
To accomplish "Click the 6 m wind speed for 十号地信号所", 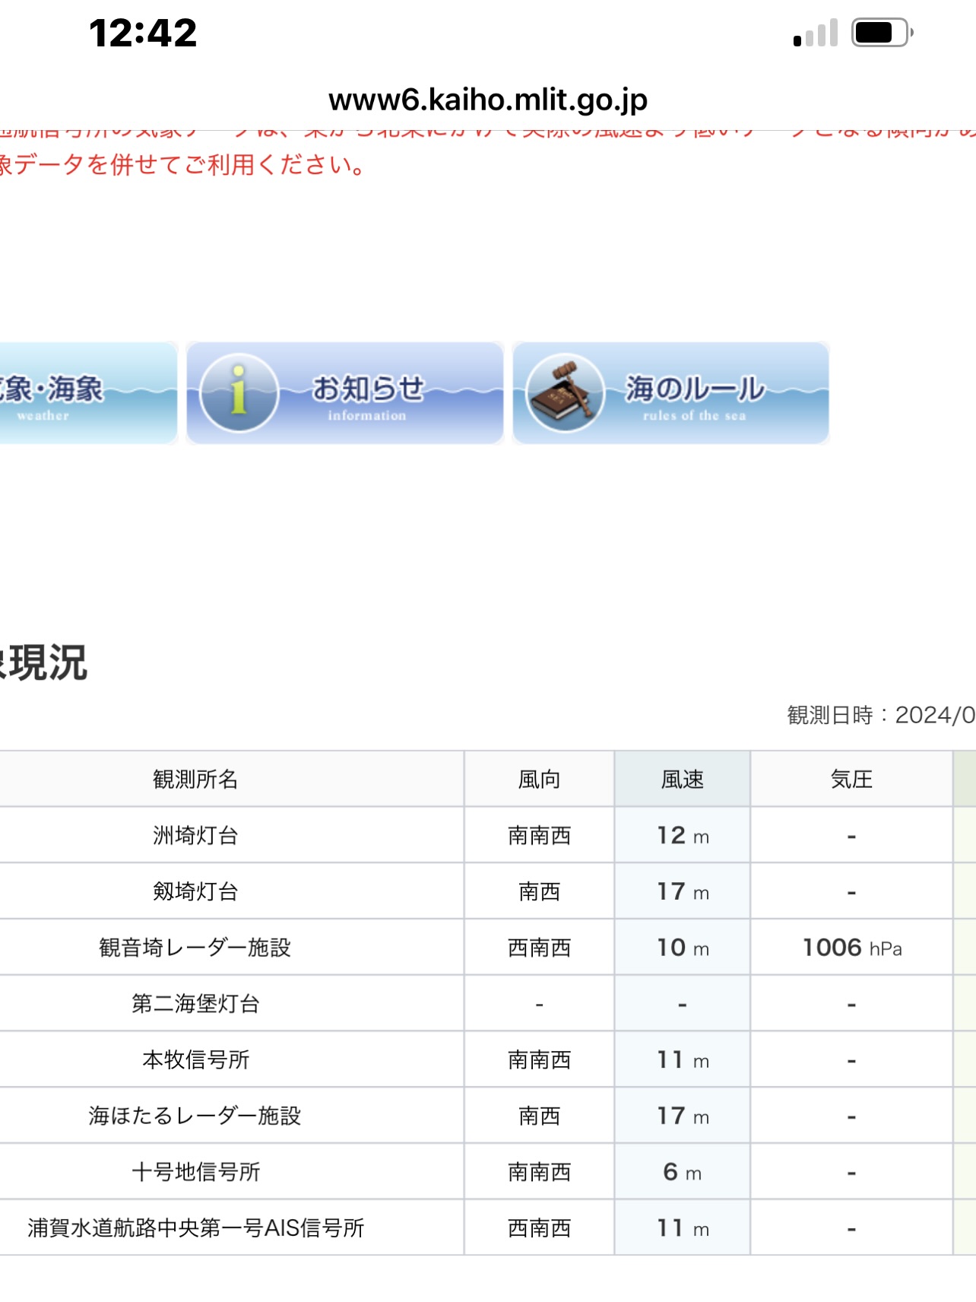I will point(682,1172).
